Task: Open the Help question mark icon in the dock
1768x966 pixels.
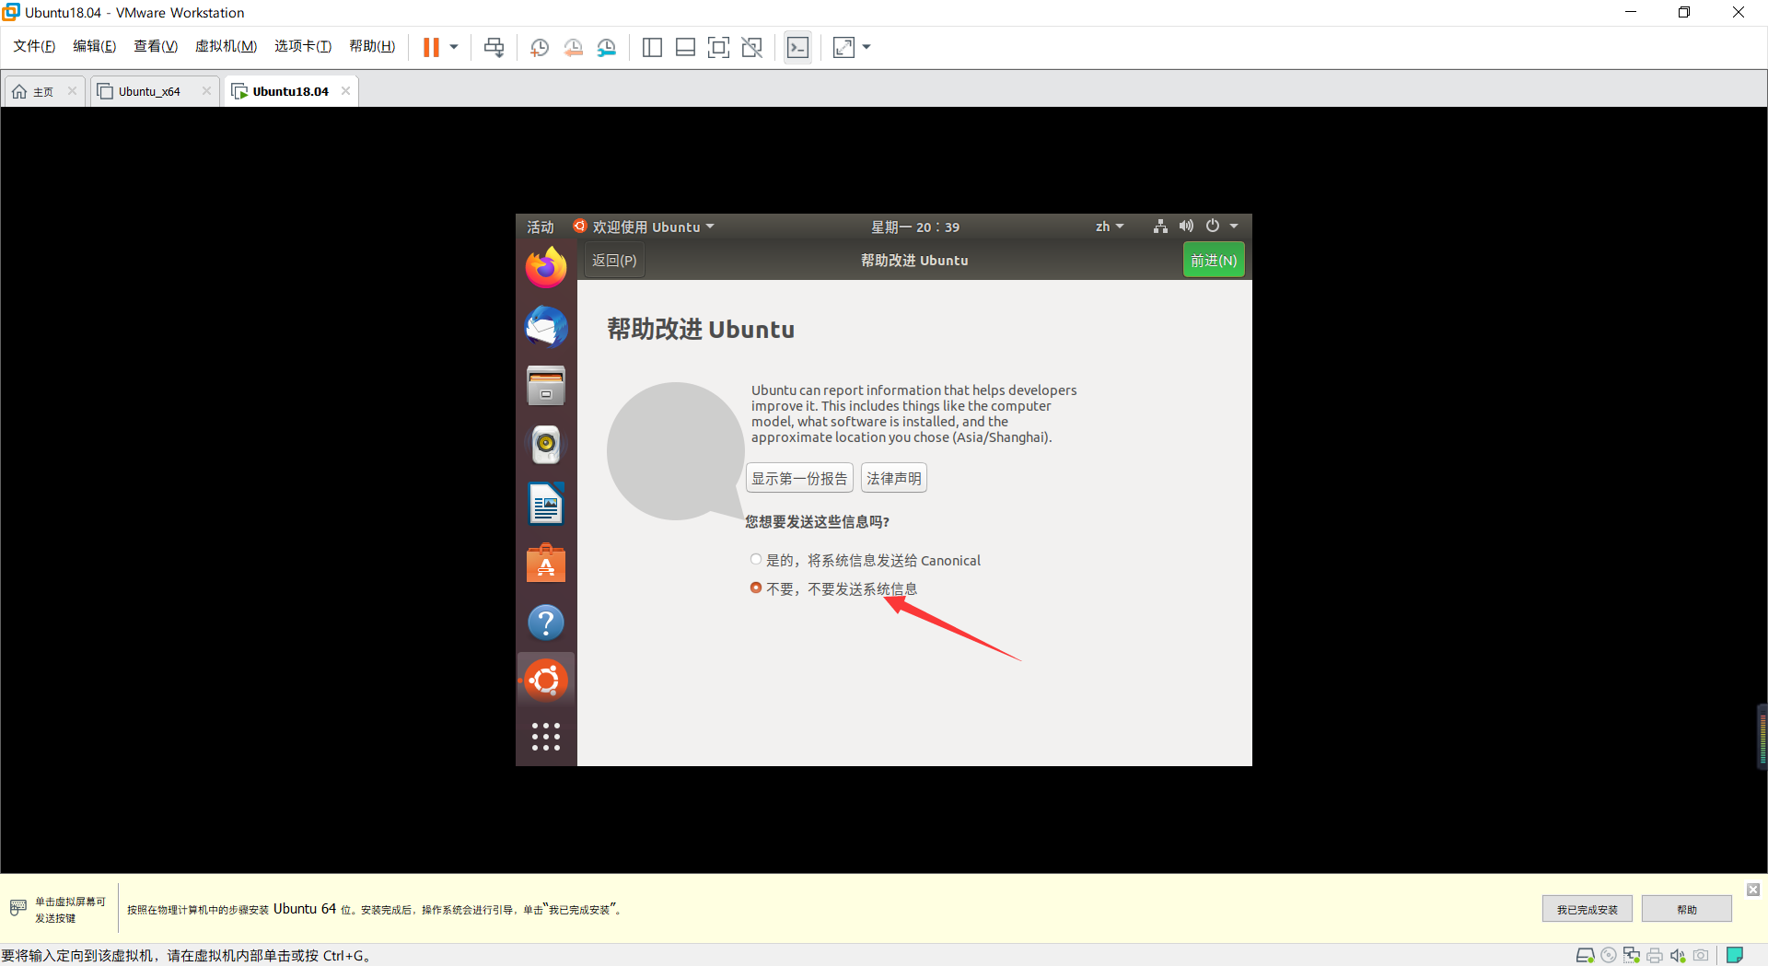Action: [546, 623]
